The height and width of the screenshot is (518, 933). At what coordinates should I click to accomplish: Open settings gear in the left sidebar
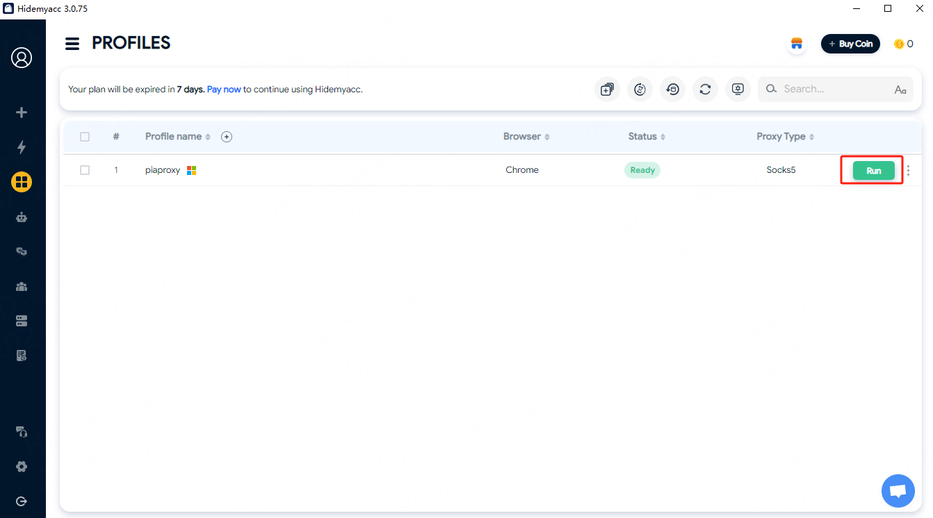tap(22, 467)
